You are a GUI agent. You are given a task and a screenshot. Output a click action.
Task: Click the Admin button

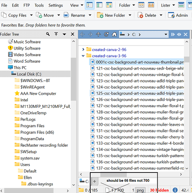point(178,15)
